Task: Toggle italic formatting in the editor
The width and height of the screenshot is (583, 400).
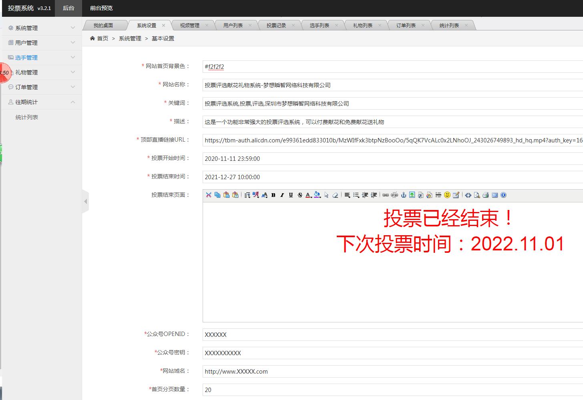Action: [282, 195]
